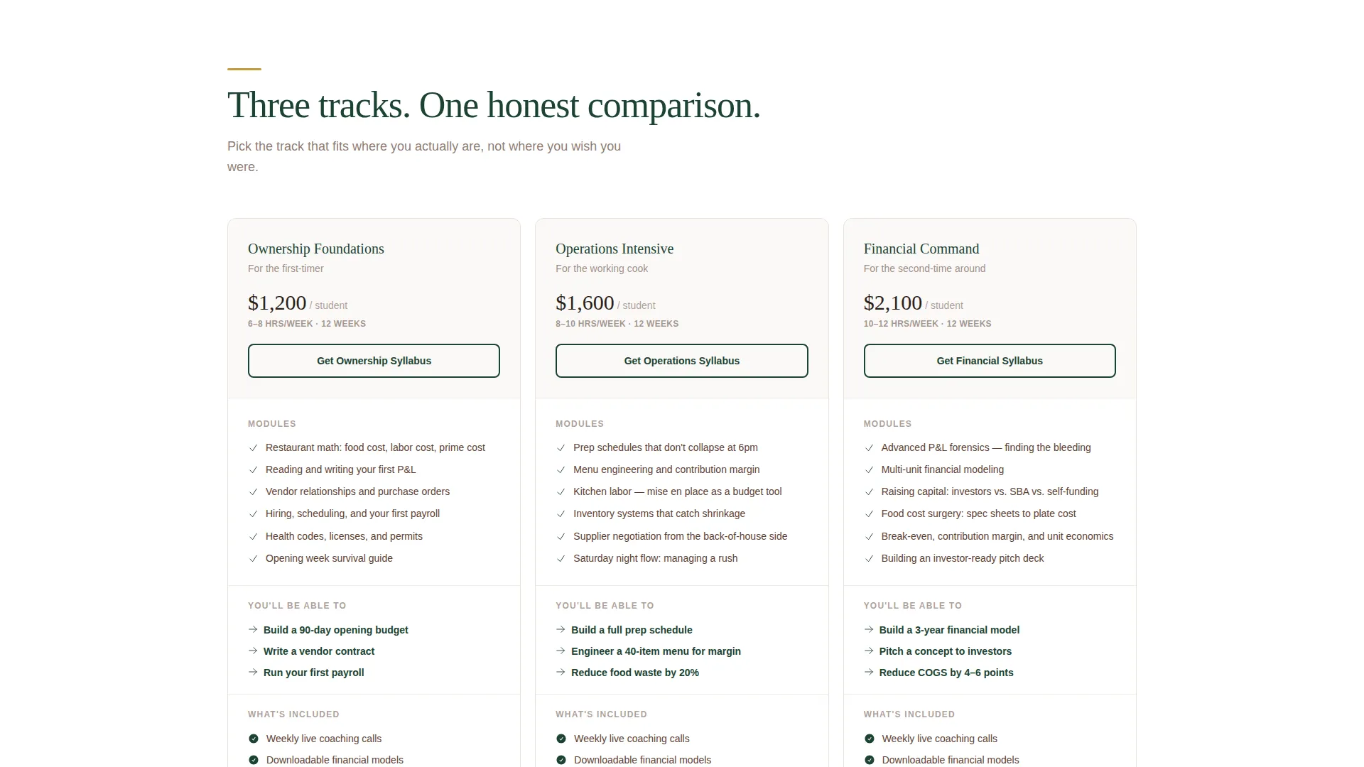1364x767 pixels.
Task: Click arrow icon before Pitch a concept to investors
Action: click(x=869, y=651)
